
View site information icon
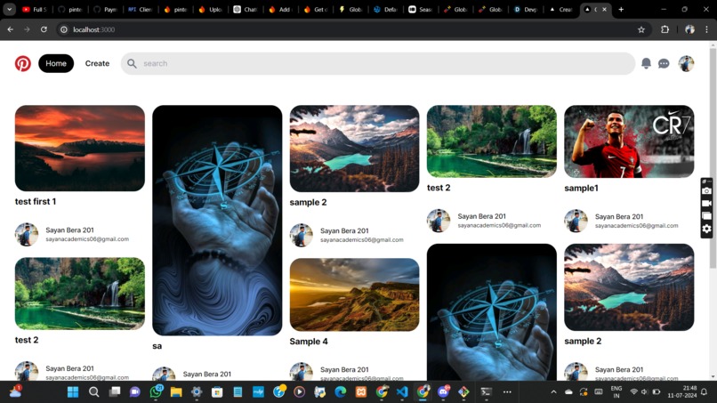pos(64,29)
